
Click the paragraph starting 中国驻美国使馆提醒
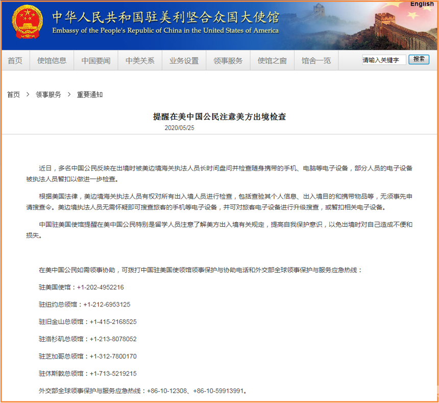click(x=219, y=230)
